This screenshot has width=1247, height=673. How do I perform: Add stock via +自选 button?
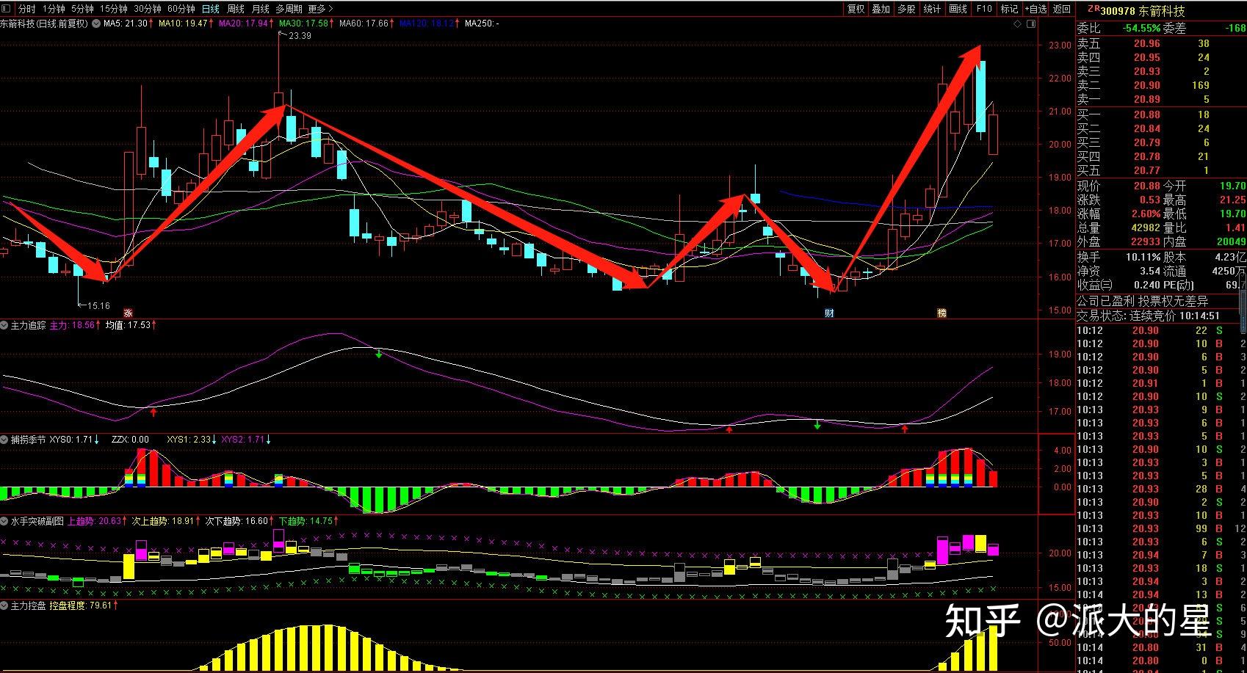click(1035, 9)
